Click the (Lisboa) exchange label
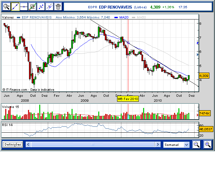 pyautogui.click(x=140, y=7)
